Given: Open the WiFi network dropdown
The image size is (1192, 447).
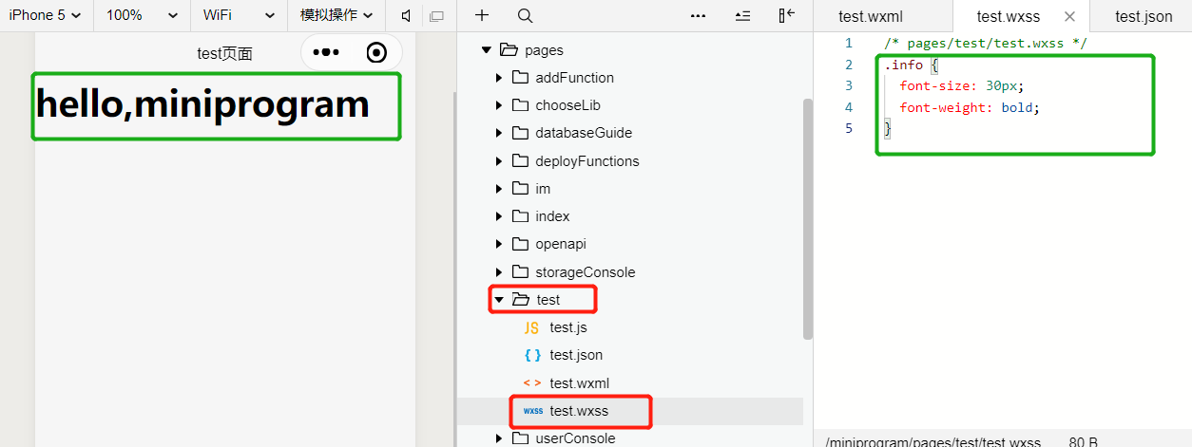Looking at the screenshot, I should [x=239, y=15].
